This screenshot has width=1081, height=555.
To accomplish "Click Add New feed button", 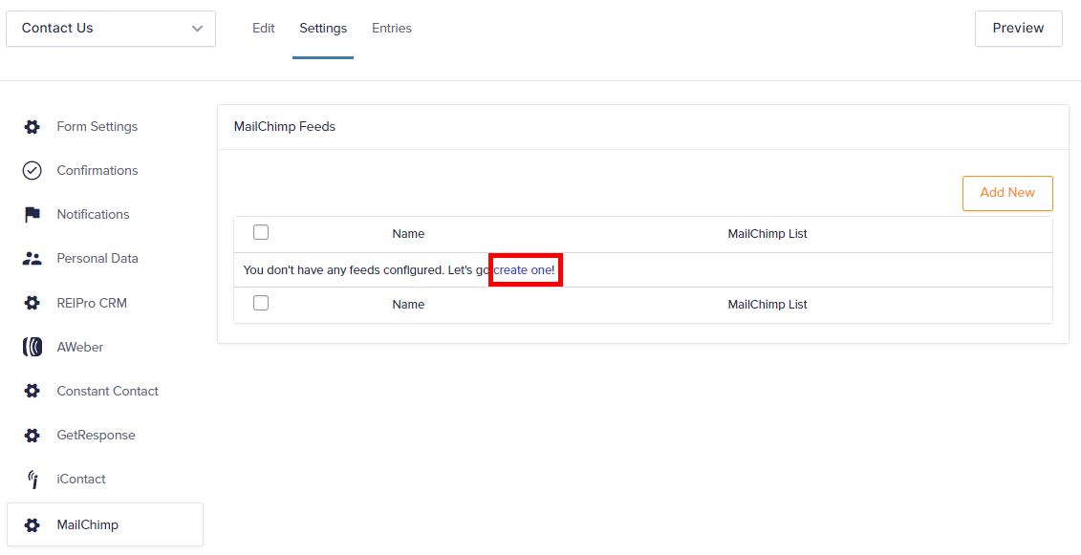I will pos(1007,193).
